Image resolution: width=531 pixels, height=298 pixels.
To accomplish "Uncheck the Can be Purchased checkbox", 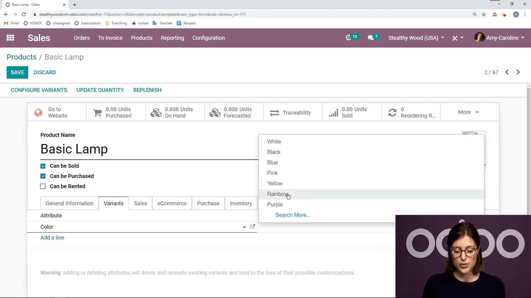I will (x=43, y=176).
